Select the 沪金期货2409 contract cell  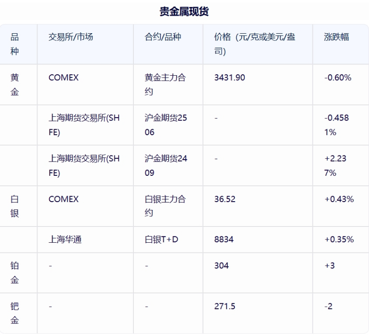[166, 166]
